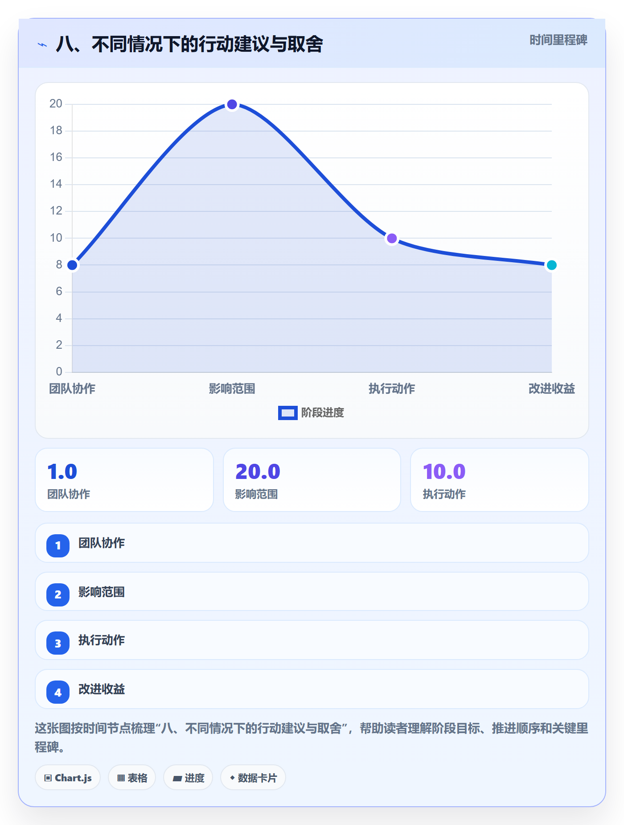Screen dimensions: 624x825
Task: Click the section title 八、不同情况下的行动建议与取舍
Action: pyautogui.click(x=189, y=44)
